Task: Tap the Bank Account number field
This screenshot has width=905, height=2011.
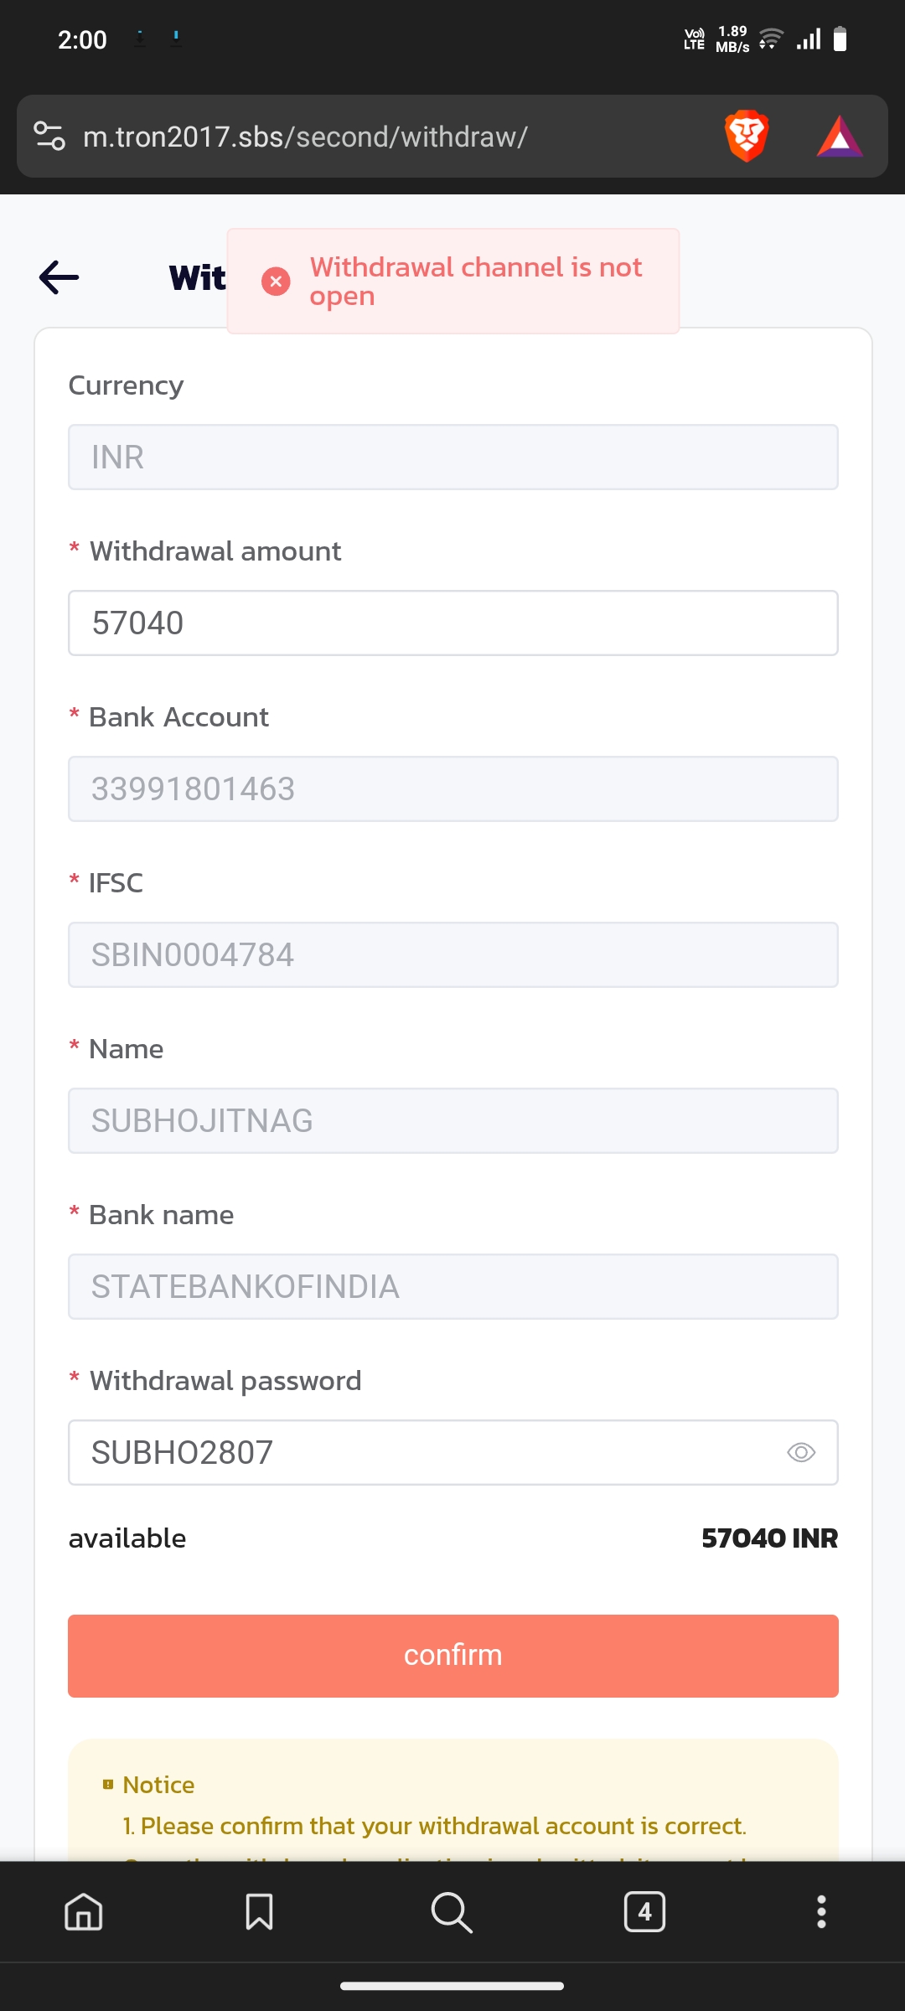Action: (452, 789)
